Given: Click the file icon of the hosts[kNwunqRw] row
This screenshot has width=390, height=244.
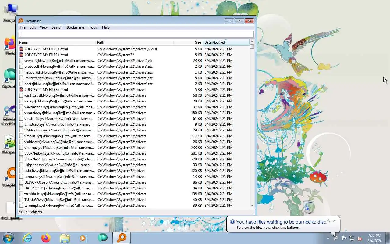Looking at the screenshot, I should [x=21, y=84].
